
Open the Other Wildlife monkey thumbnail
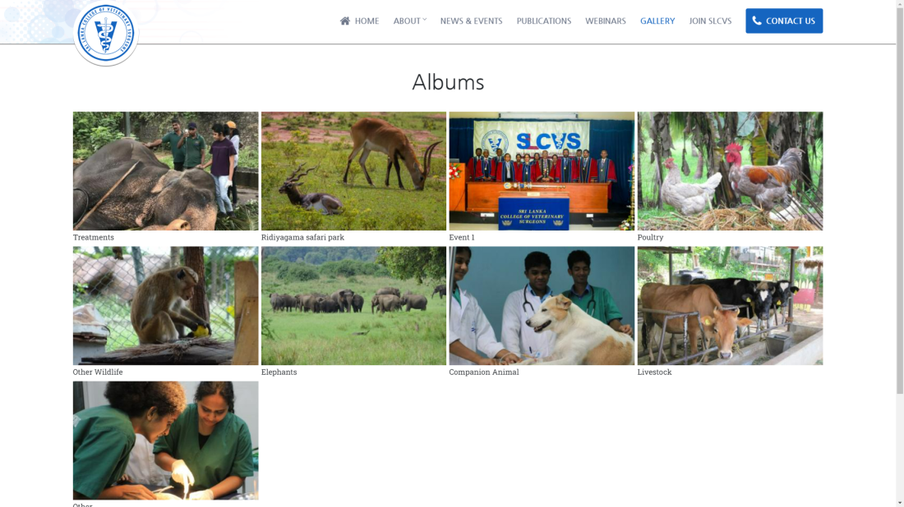(x=165, y=305)
